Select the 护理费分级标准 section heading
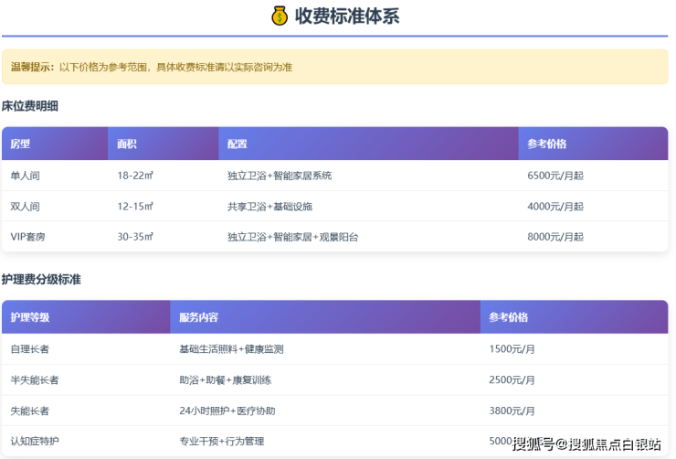676x459 pixels. pyautogui.click(x=41, y=279)
